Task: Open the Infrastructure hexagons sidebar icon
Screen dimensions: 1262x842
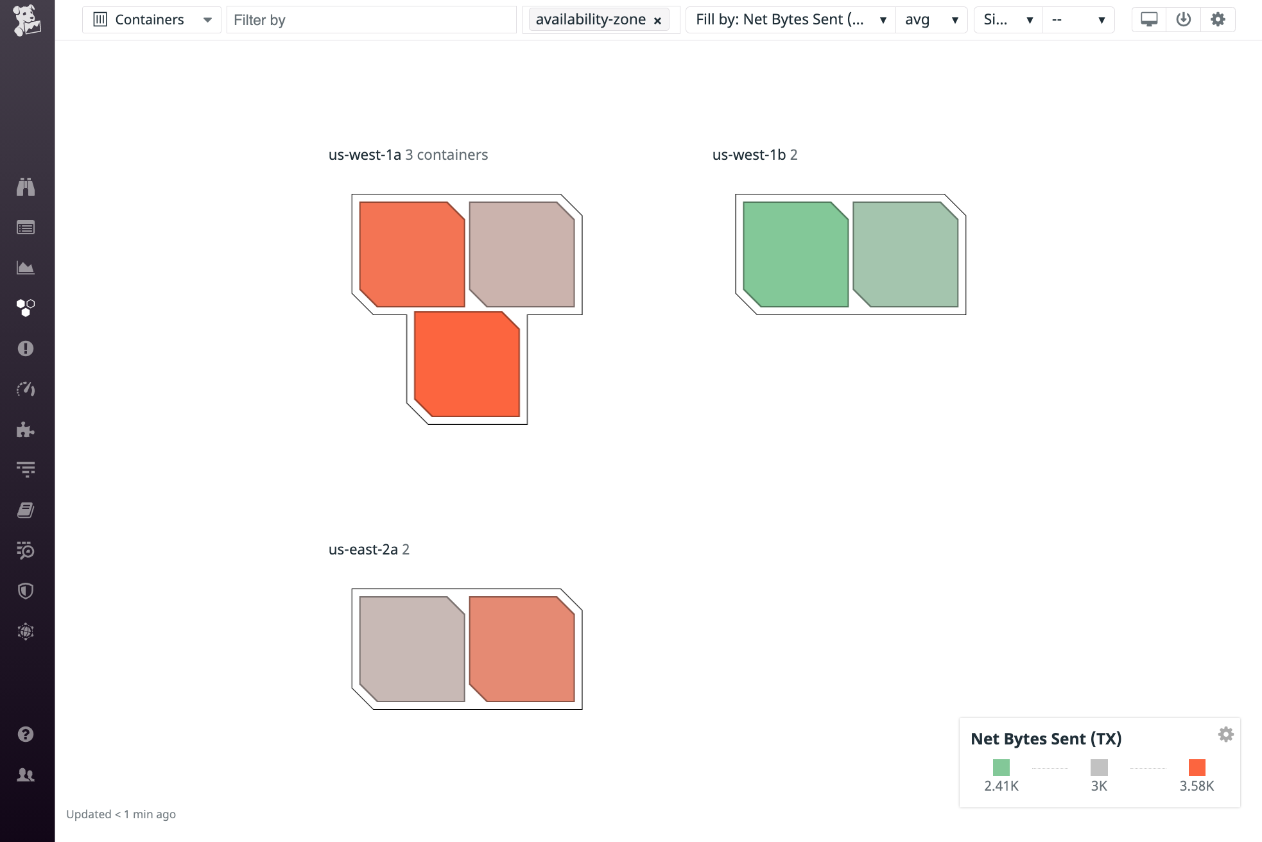Action: [26, 308]
